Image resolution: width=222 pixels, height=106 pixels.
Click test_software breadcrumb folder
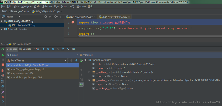[20, 11]
